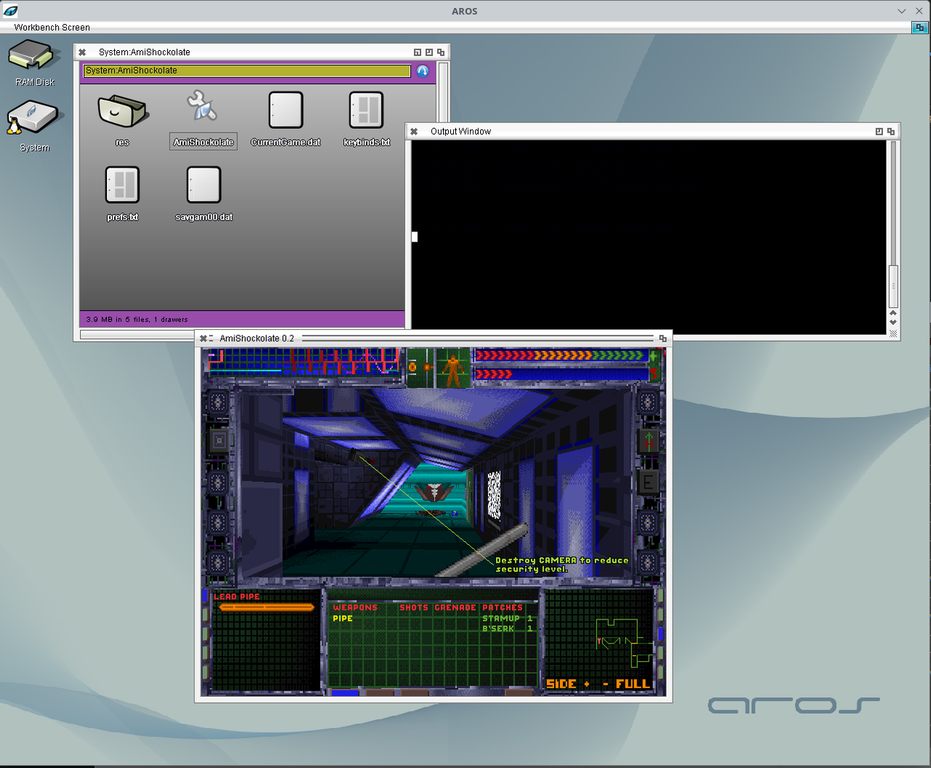Click the biorhythm monitor graph in game HUD
This screenshot has height=768, width=931.
(304, 362)
